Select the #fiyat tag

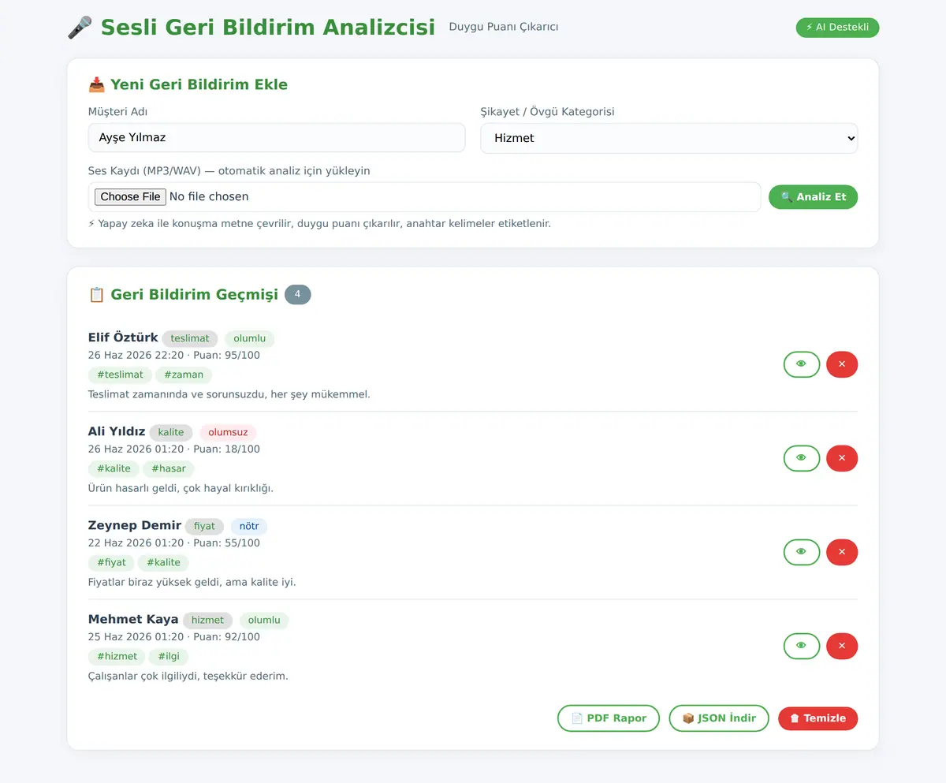click(111, 562)
